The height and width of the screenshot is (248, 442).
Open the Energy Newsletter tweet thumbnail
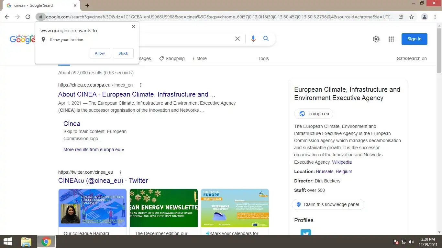(164, 208)
